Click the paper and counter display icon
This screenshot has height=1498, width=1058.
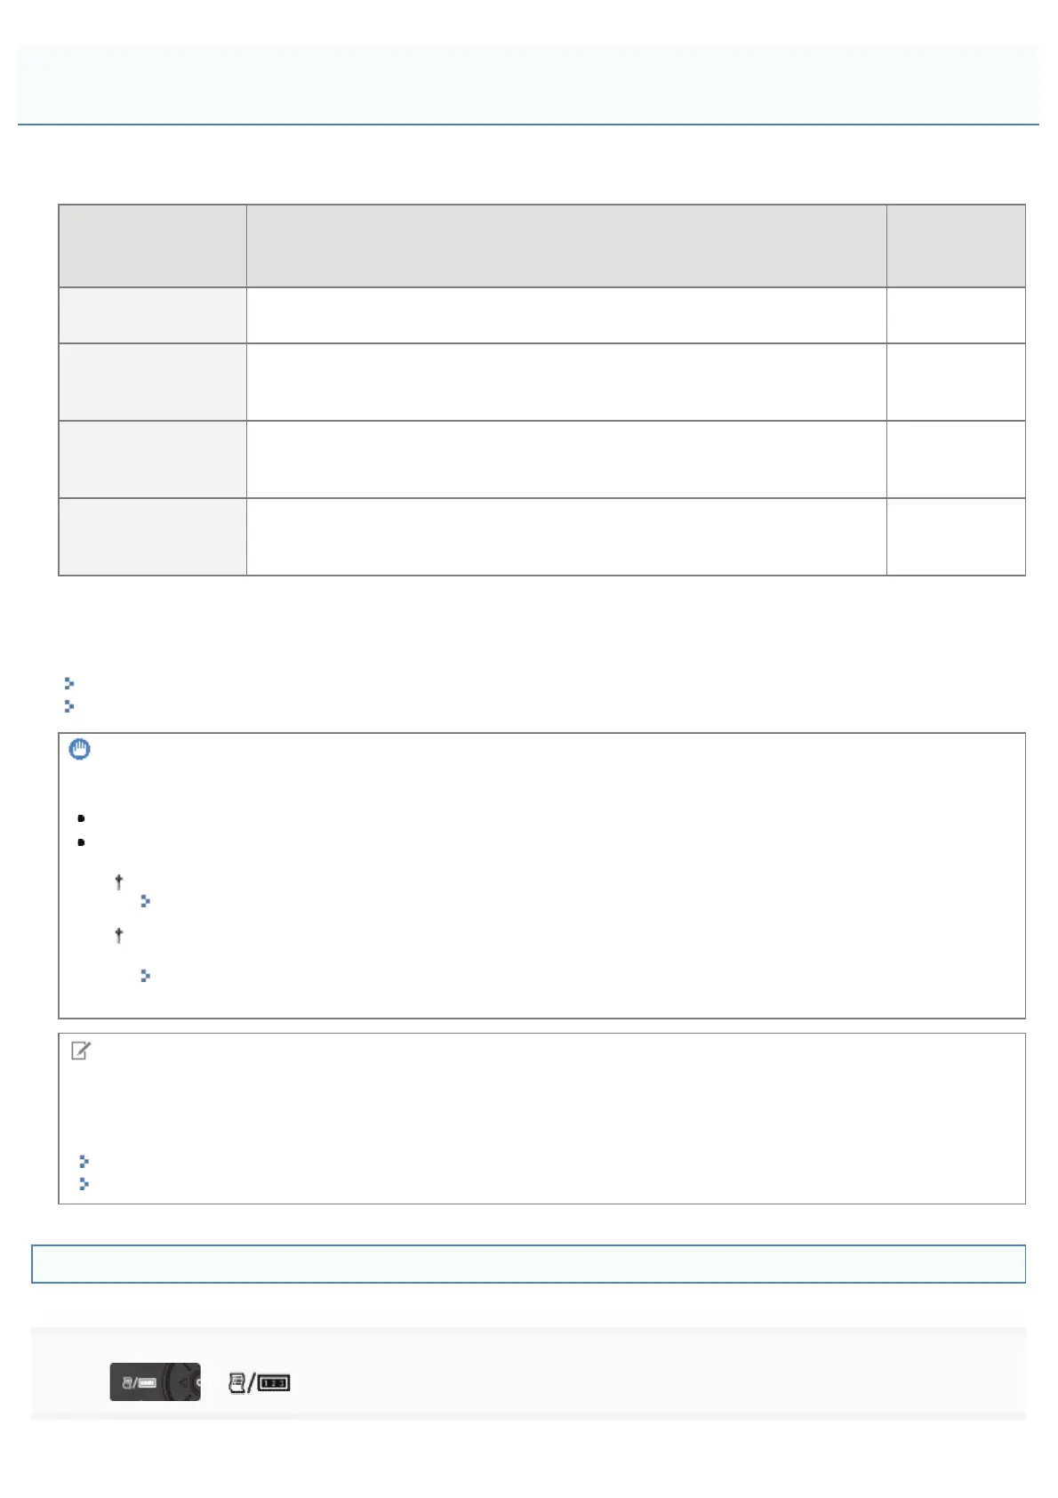click(x=259, y=1382)
